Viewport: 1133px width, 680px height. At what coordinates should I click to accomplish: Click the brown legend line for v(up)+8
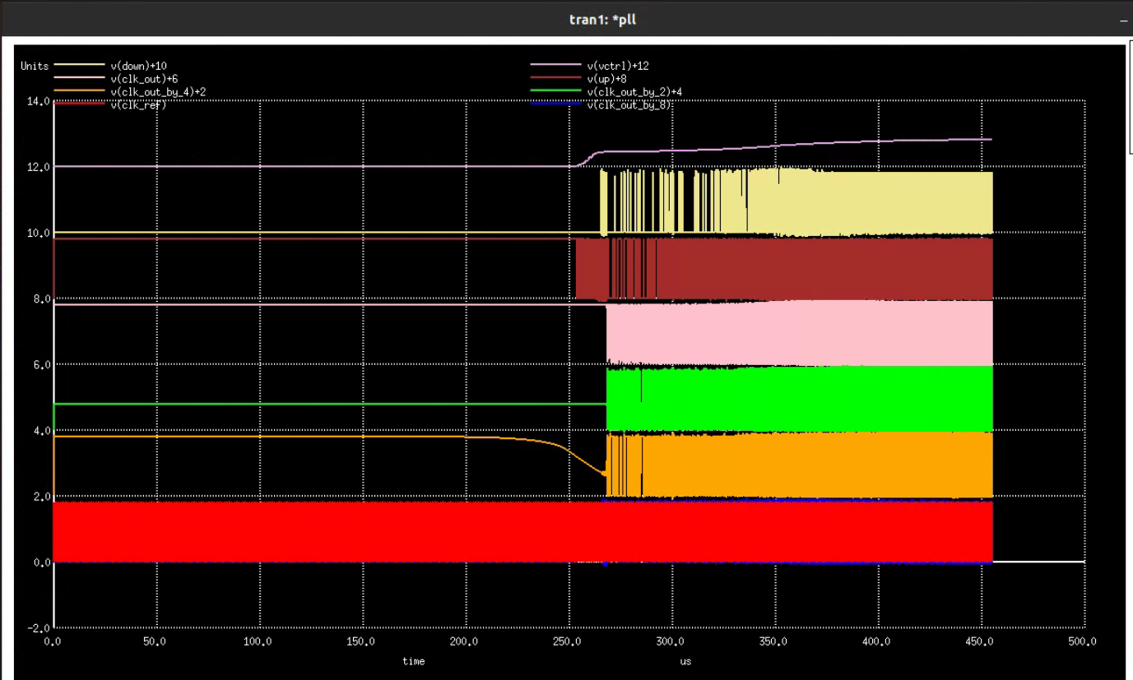coord(556,77)
